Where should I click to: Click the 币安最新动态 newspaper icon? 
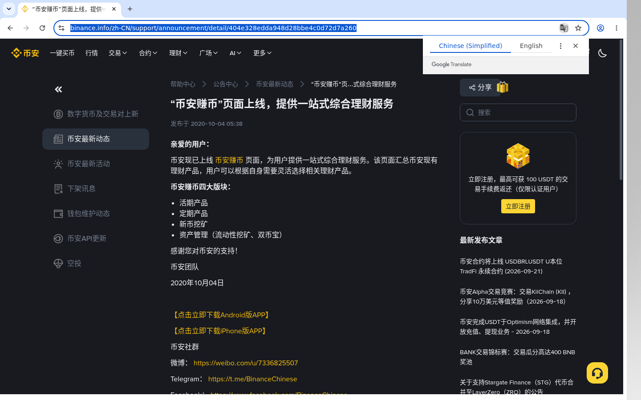tap(58, 139)
